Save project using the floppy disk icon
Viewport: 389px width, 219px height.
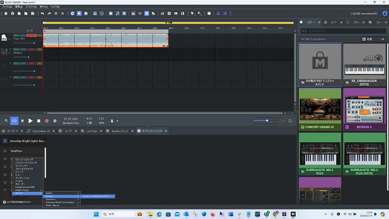(x=33, y=14)
